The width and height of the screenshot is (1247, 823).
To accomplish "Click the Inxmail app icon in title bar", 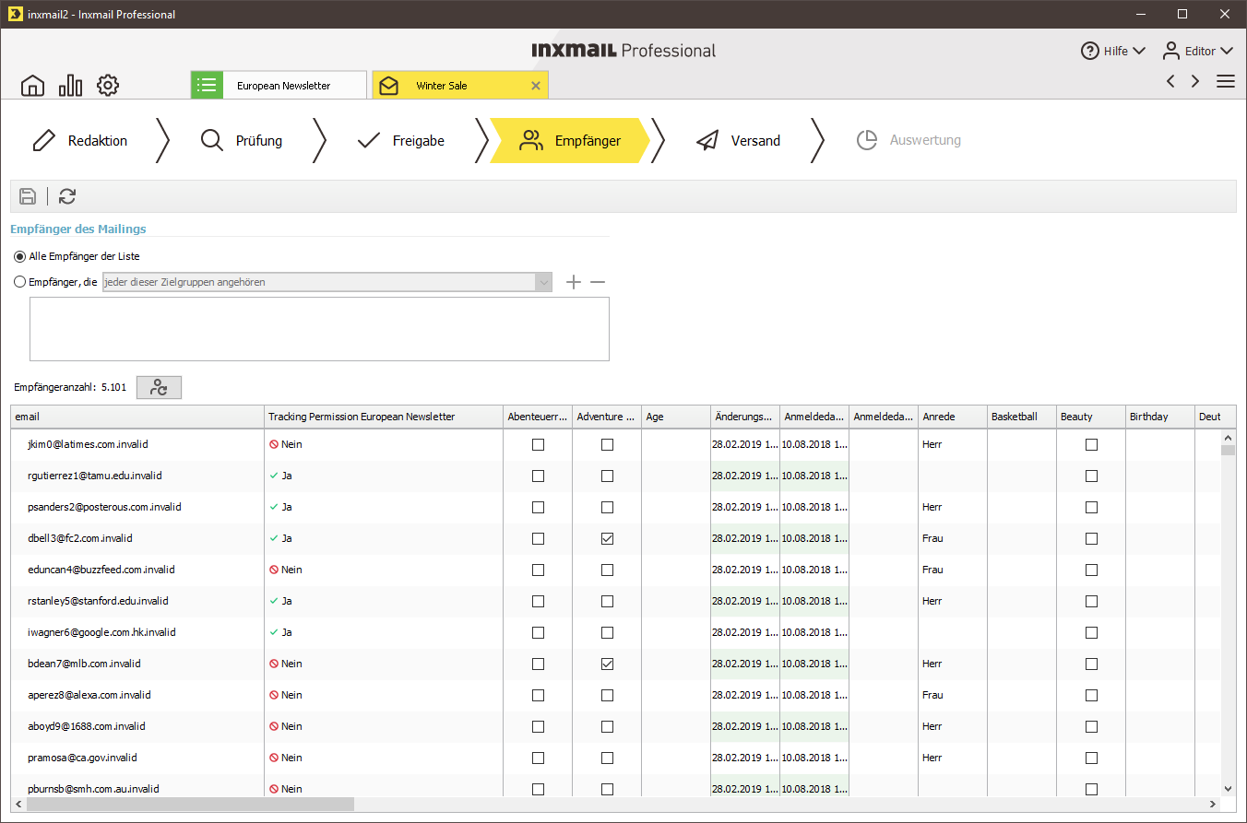I will click(15, 14).
